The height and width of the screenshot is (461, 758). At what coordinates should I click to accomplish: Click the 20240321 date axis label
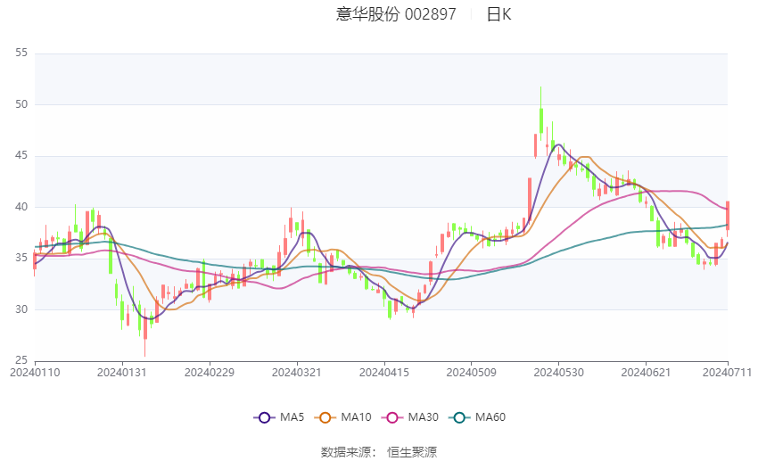[x=296, y=373]
